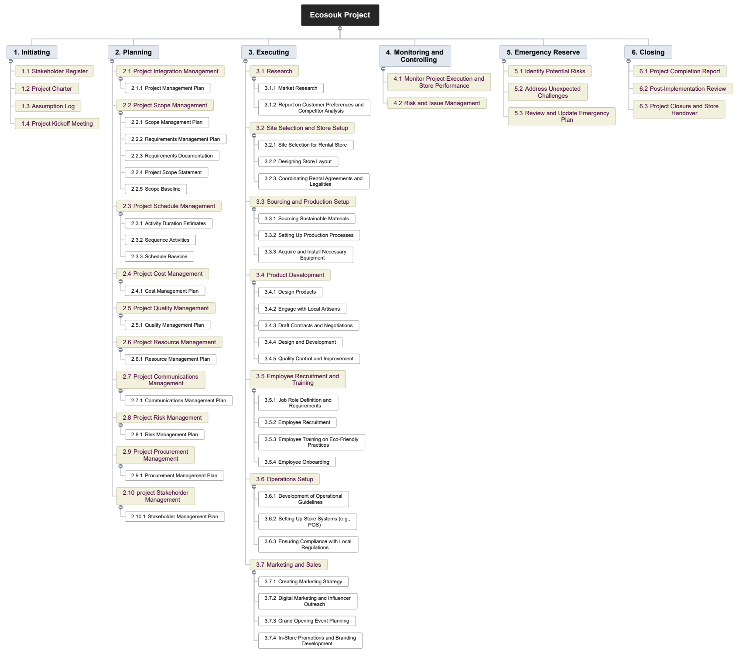The height and width of the screenshot is (650, 739).
Task: Collapse 3.4 Product Development subtopics
Action: click(x=254, y=283)
